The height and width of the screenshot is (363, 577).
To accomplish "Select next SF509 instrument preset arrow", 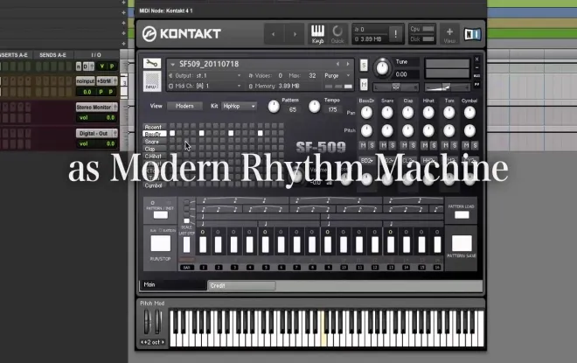I will (x=348, y=64).
